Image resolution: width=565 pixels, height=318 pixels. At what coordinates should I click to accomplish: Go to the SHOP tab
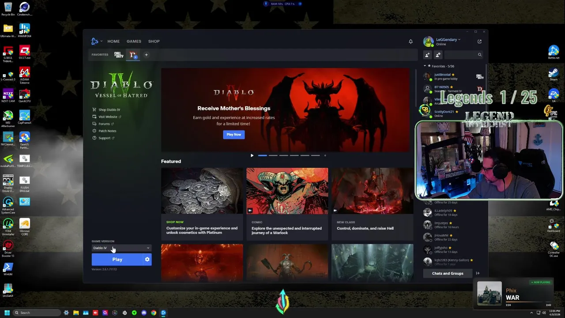click(x=154, y=41)
